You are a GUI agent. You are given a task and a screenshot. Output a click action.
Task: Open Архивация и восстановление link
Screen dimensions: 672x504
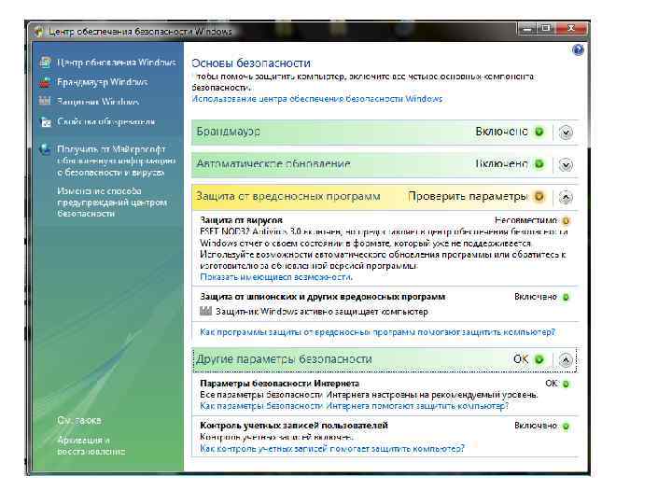pos(91,446)
